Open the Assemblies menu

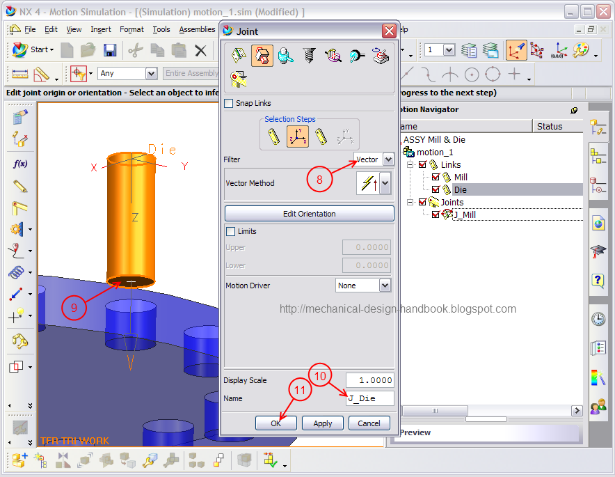point(197,29)
